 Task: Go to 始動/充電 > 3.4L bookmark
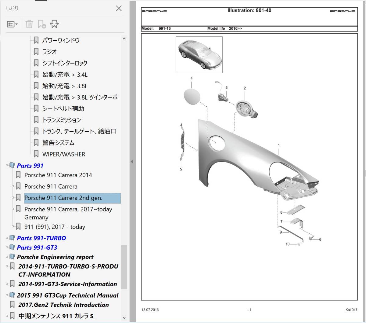(65, 75)
